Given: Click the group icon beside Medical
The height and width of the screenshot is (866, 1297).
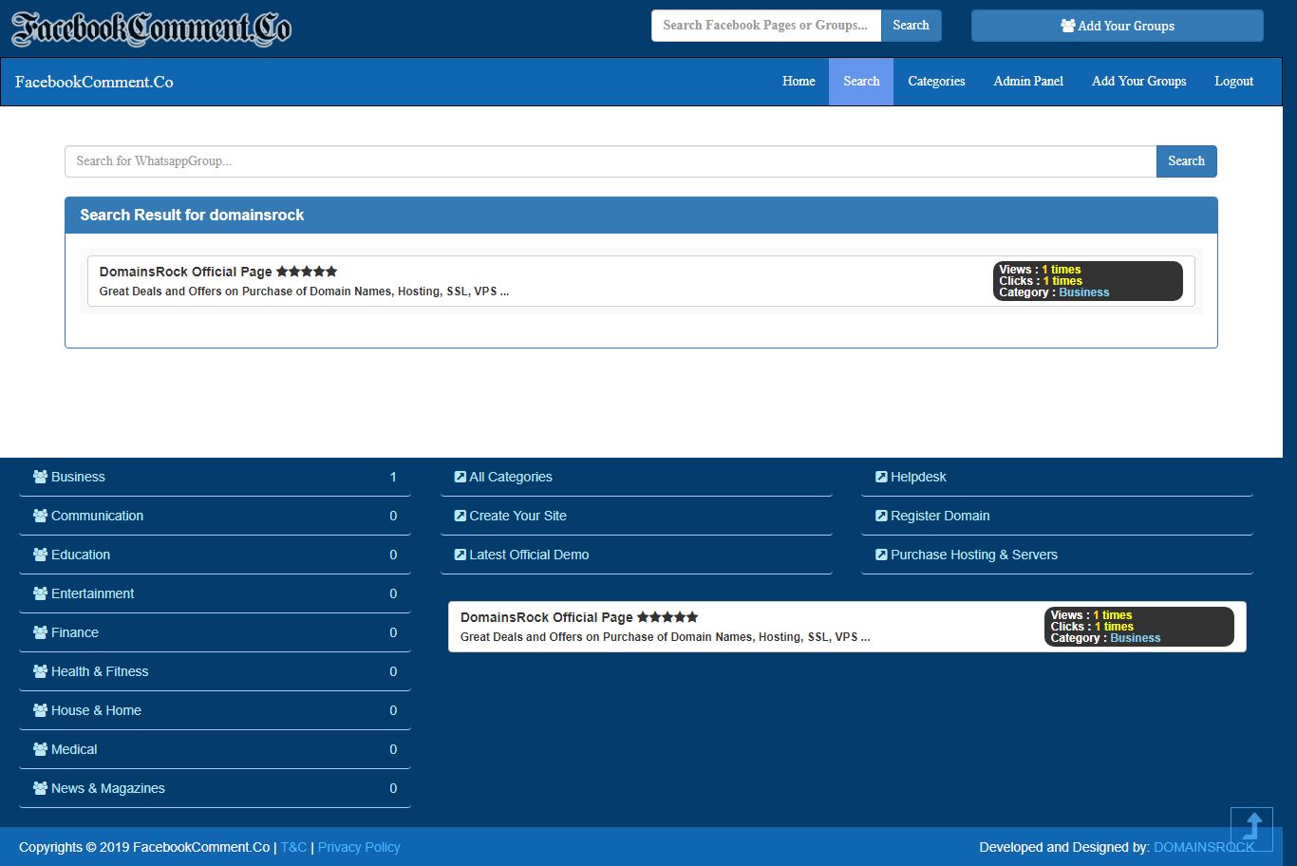Looking at the screenshot, I should coord(40,749).
